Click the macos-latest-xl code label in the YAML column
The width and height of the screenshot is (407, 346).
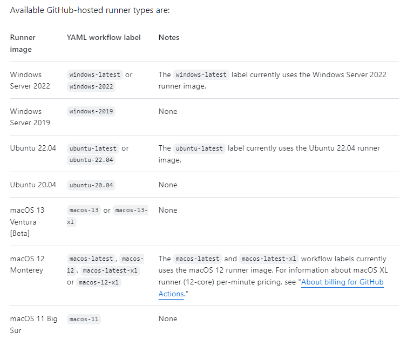110,271
